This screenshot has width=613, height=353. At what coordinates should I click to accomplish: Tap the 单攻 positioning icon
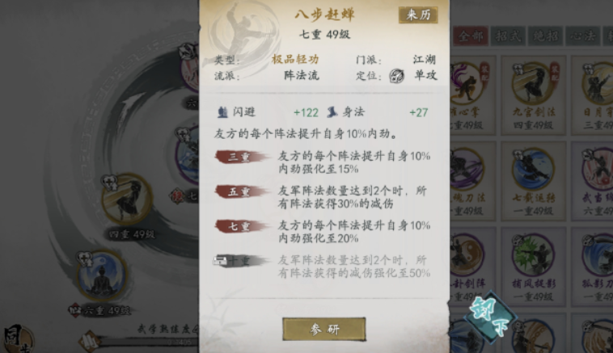click(396, 76)
